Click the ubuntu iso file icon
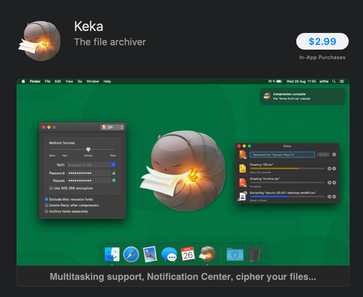The width and height of the screenshot is (363, 297). [x=242, y=196]
